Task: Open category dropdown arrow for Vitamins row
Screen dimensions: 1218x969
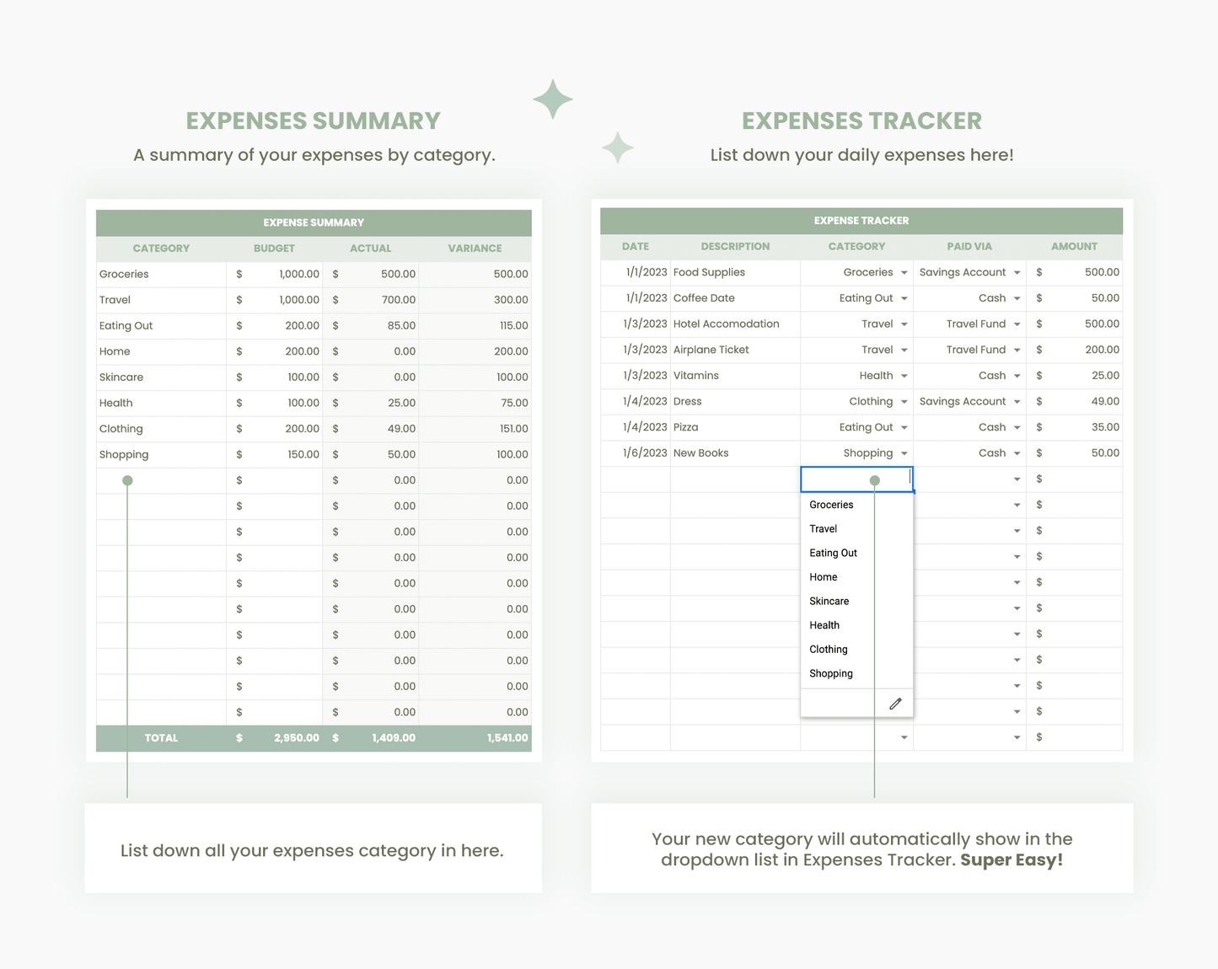Action: coord(904,376)
